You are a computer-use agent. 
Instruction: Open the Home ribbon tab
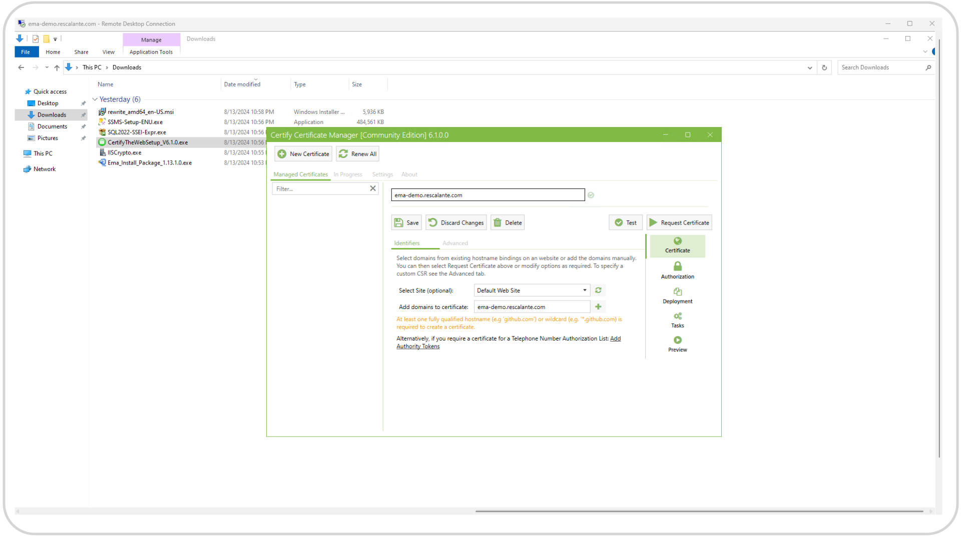pyautogui.click(x=53, y=52)
